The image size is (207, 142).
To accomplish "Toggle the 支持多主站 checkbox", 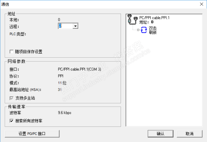I will (12, 98).
